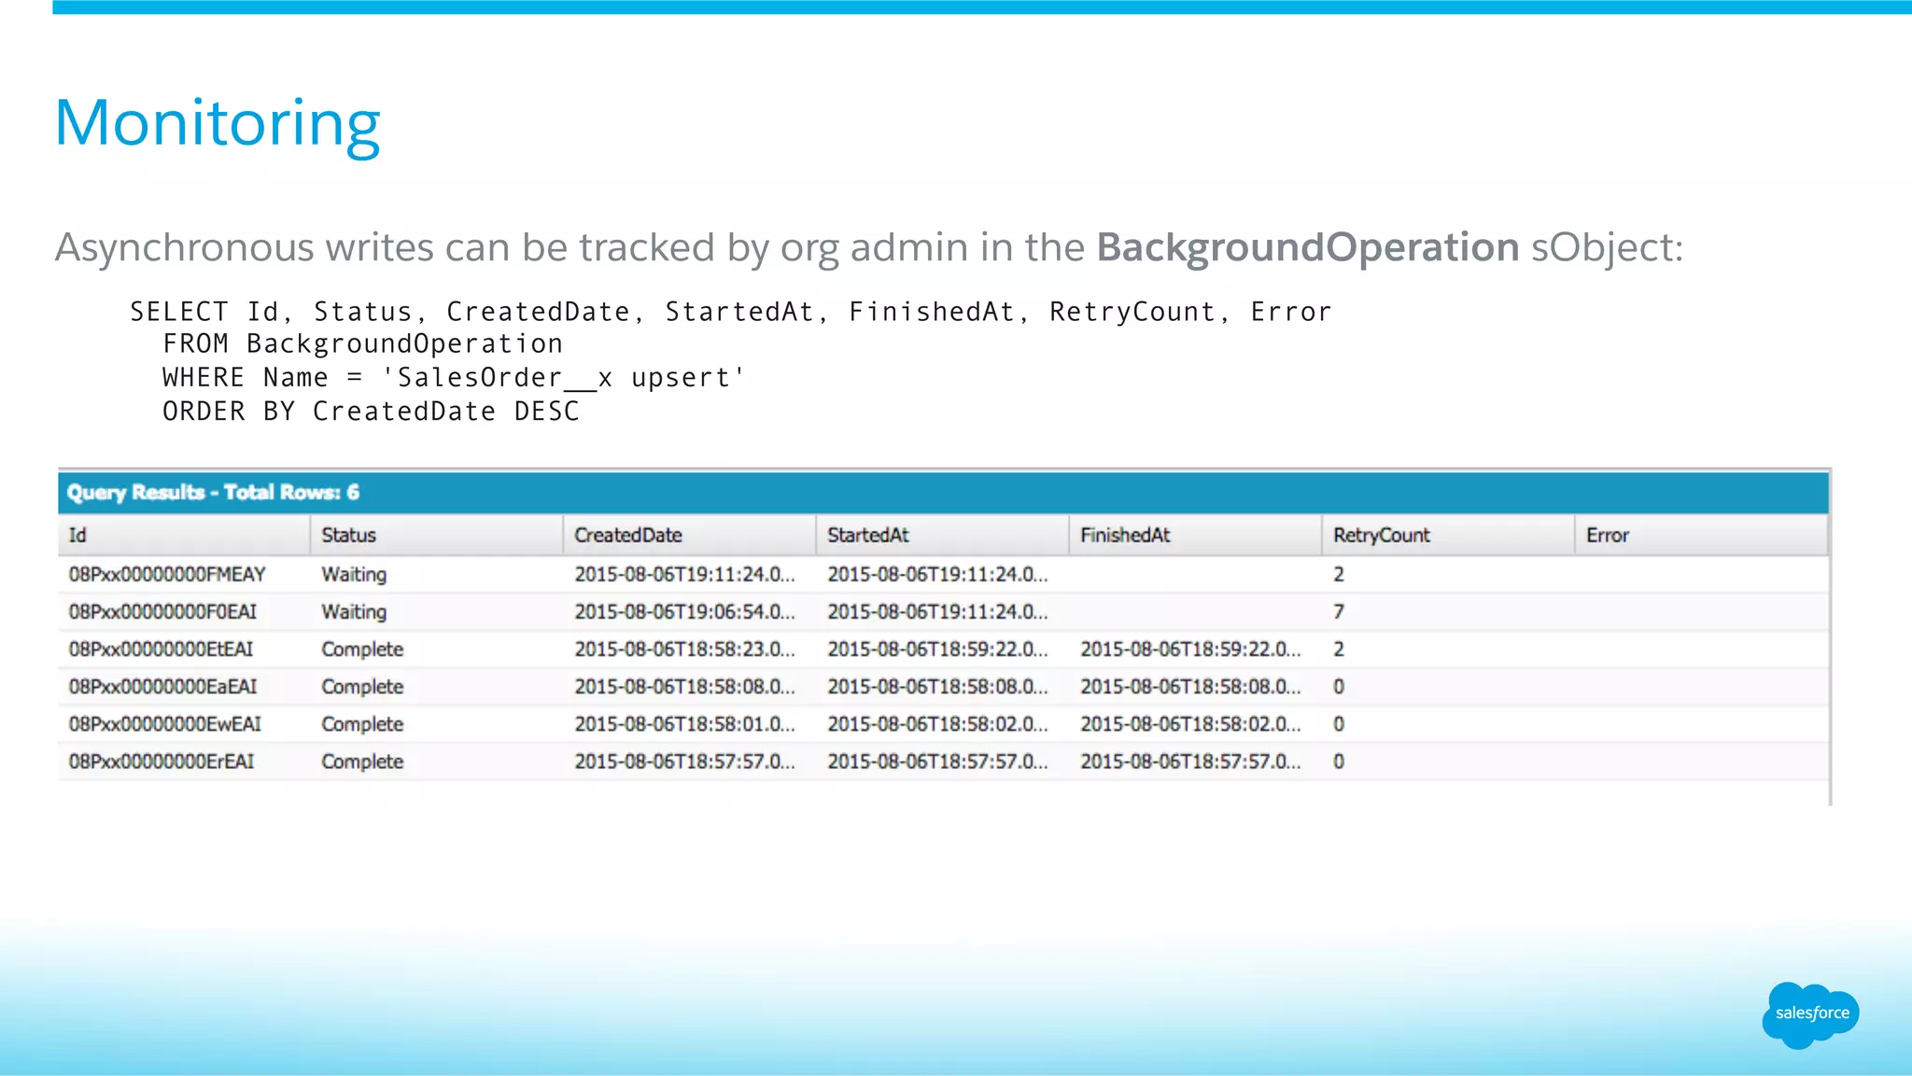Click the bold BackgroundOperation text
1912x1076 pixels.
coord(1307,247)
